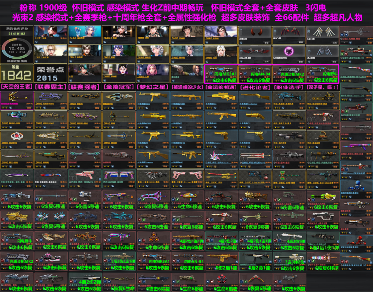
Task: Click gold rifle labeled 5伤2后1连
Action: pyautogui.click(x=221, y=261)
